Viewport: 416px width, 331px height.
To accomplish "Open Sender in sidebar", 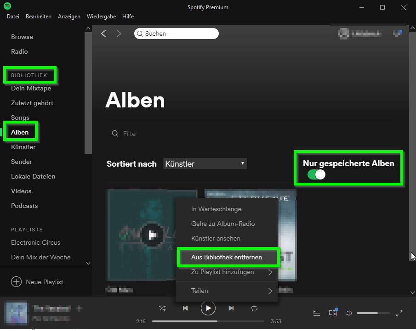I will tap(22, 162).
